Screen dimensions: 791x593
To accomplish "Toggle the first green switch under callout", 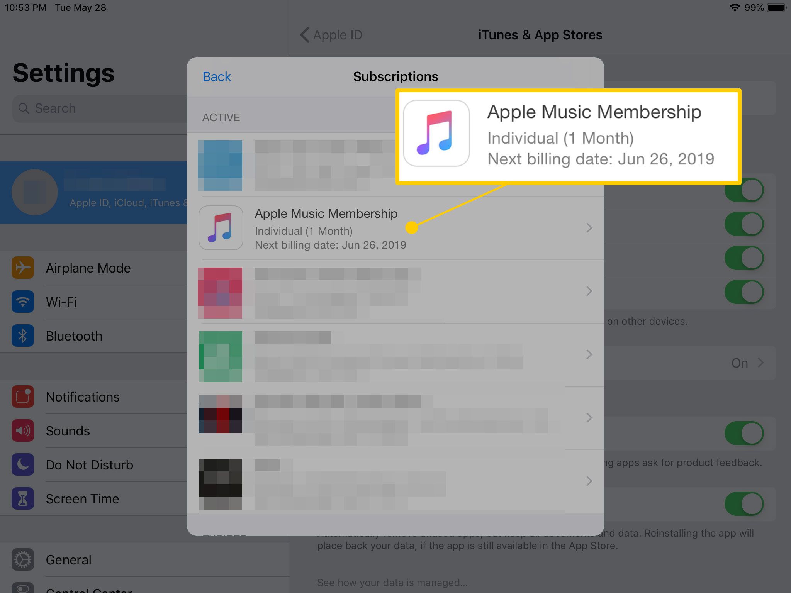I will point(744,190).
